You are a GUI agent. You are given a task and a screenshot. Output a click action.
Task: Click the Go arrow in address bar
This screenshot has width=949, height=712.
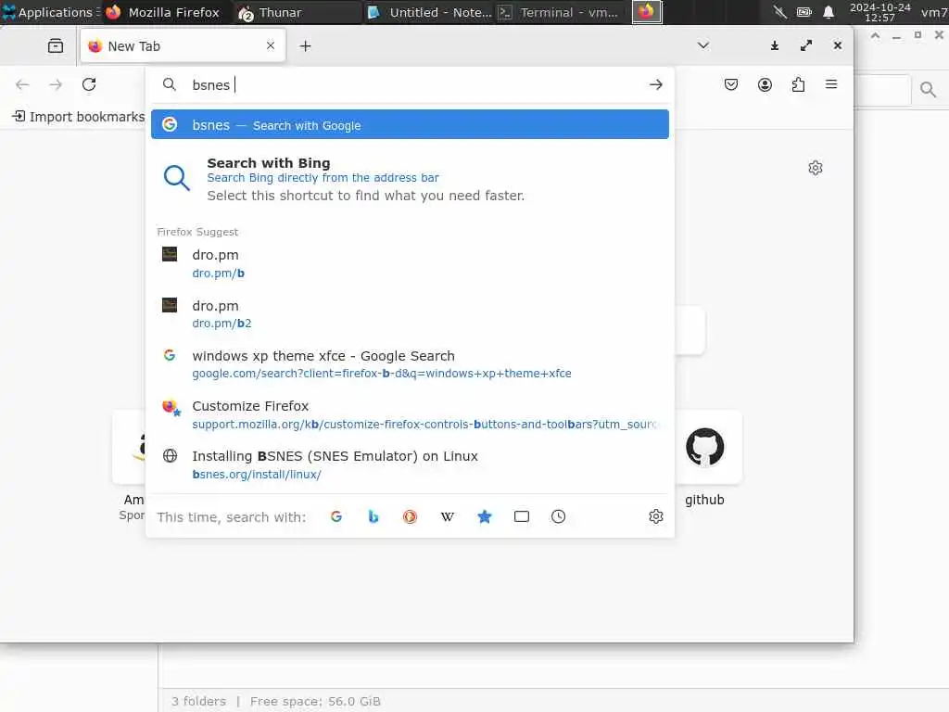pyautogui.click(x=655, y=84)
